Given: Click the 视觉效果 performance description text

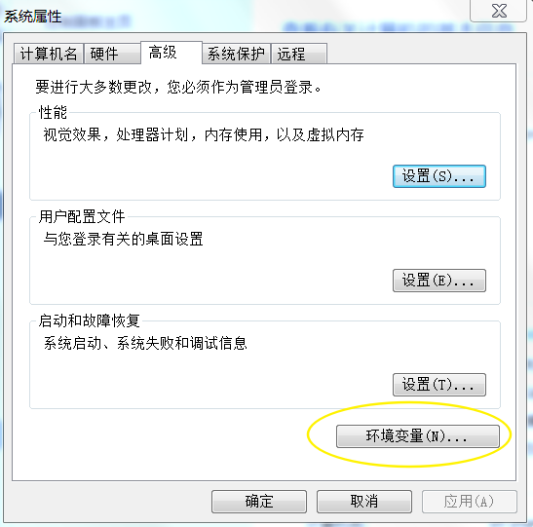Looking at the screenshot, I should [x=204, y=134].
